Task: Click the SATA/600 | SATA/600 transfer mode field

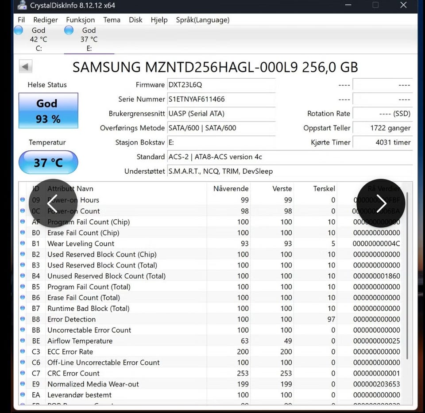Action: (x=221, y=128)
